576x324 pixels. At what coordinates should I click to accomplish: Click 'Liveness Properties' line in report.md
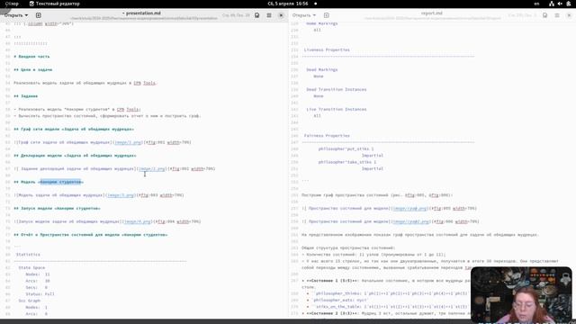(327, 50)
